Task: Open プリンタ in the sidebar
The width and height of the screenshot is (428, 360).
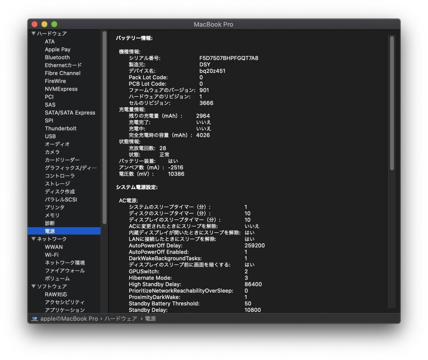Action: 55,207
